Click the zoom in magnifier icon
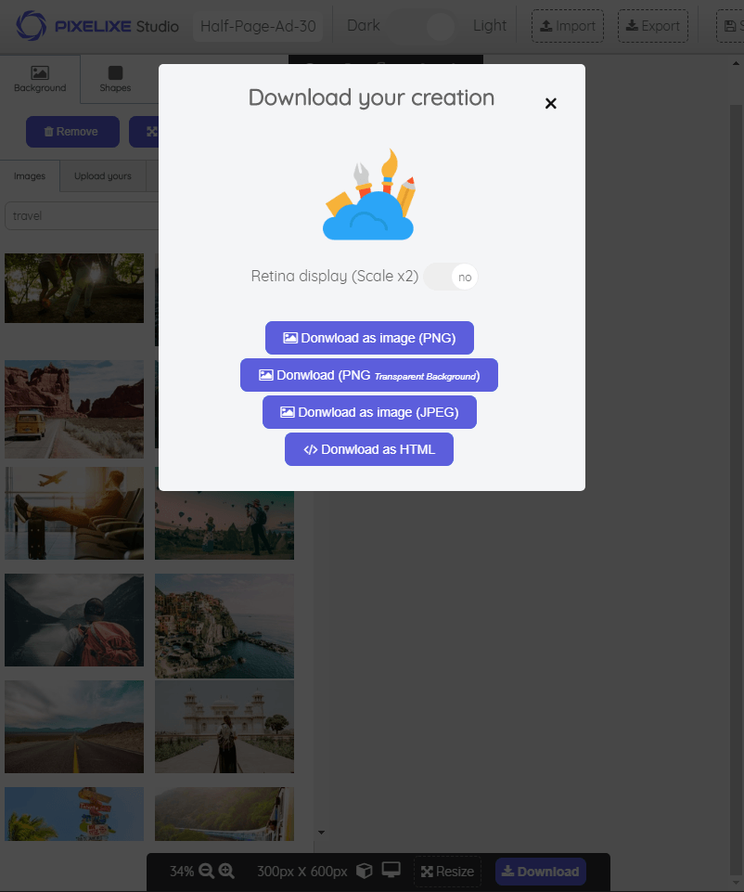 pos(226,871)
